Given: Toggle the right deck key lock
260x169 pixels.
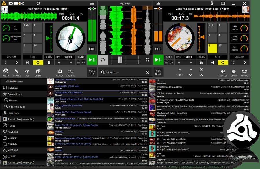Looking at the screenshot, I should pyautogui.click(x=201, y=62).
